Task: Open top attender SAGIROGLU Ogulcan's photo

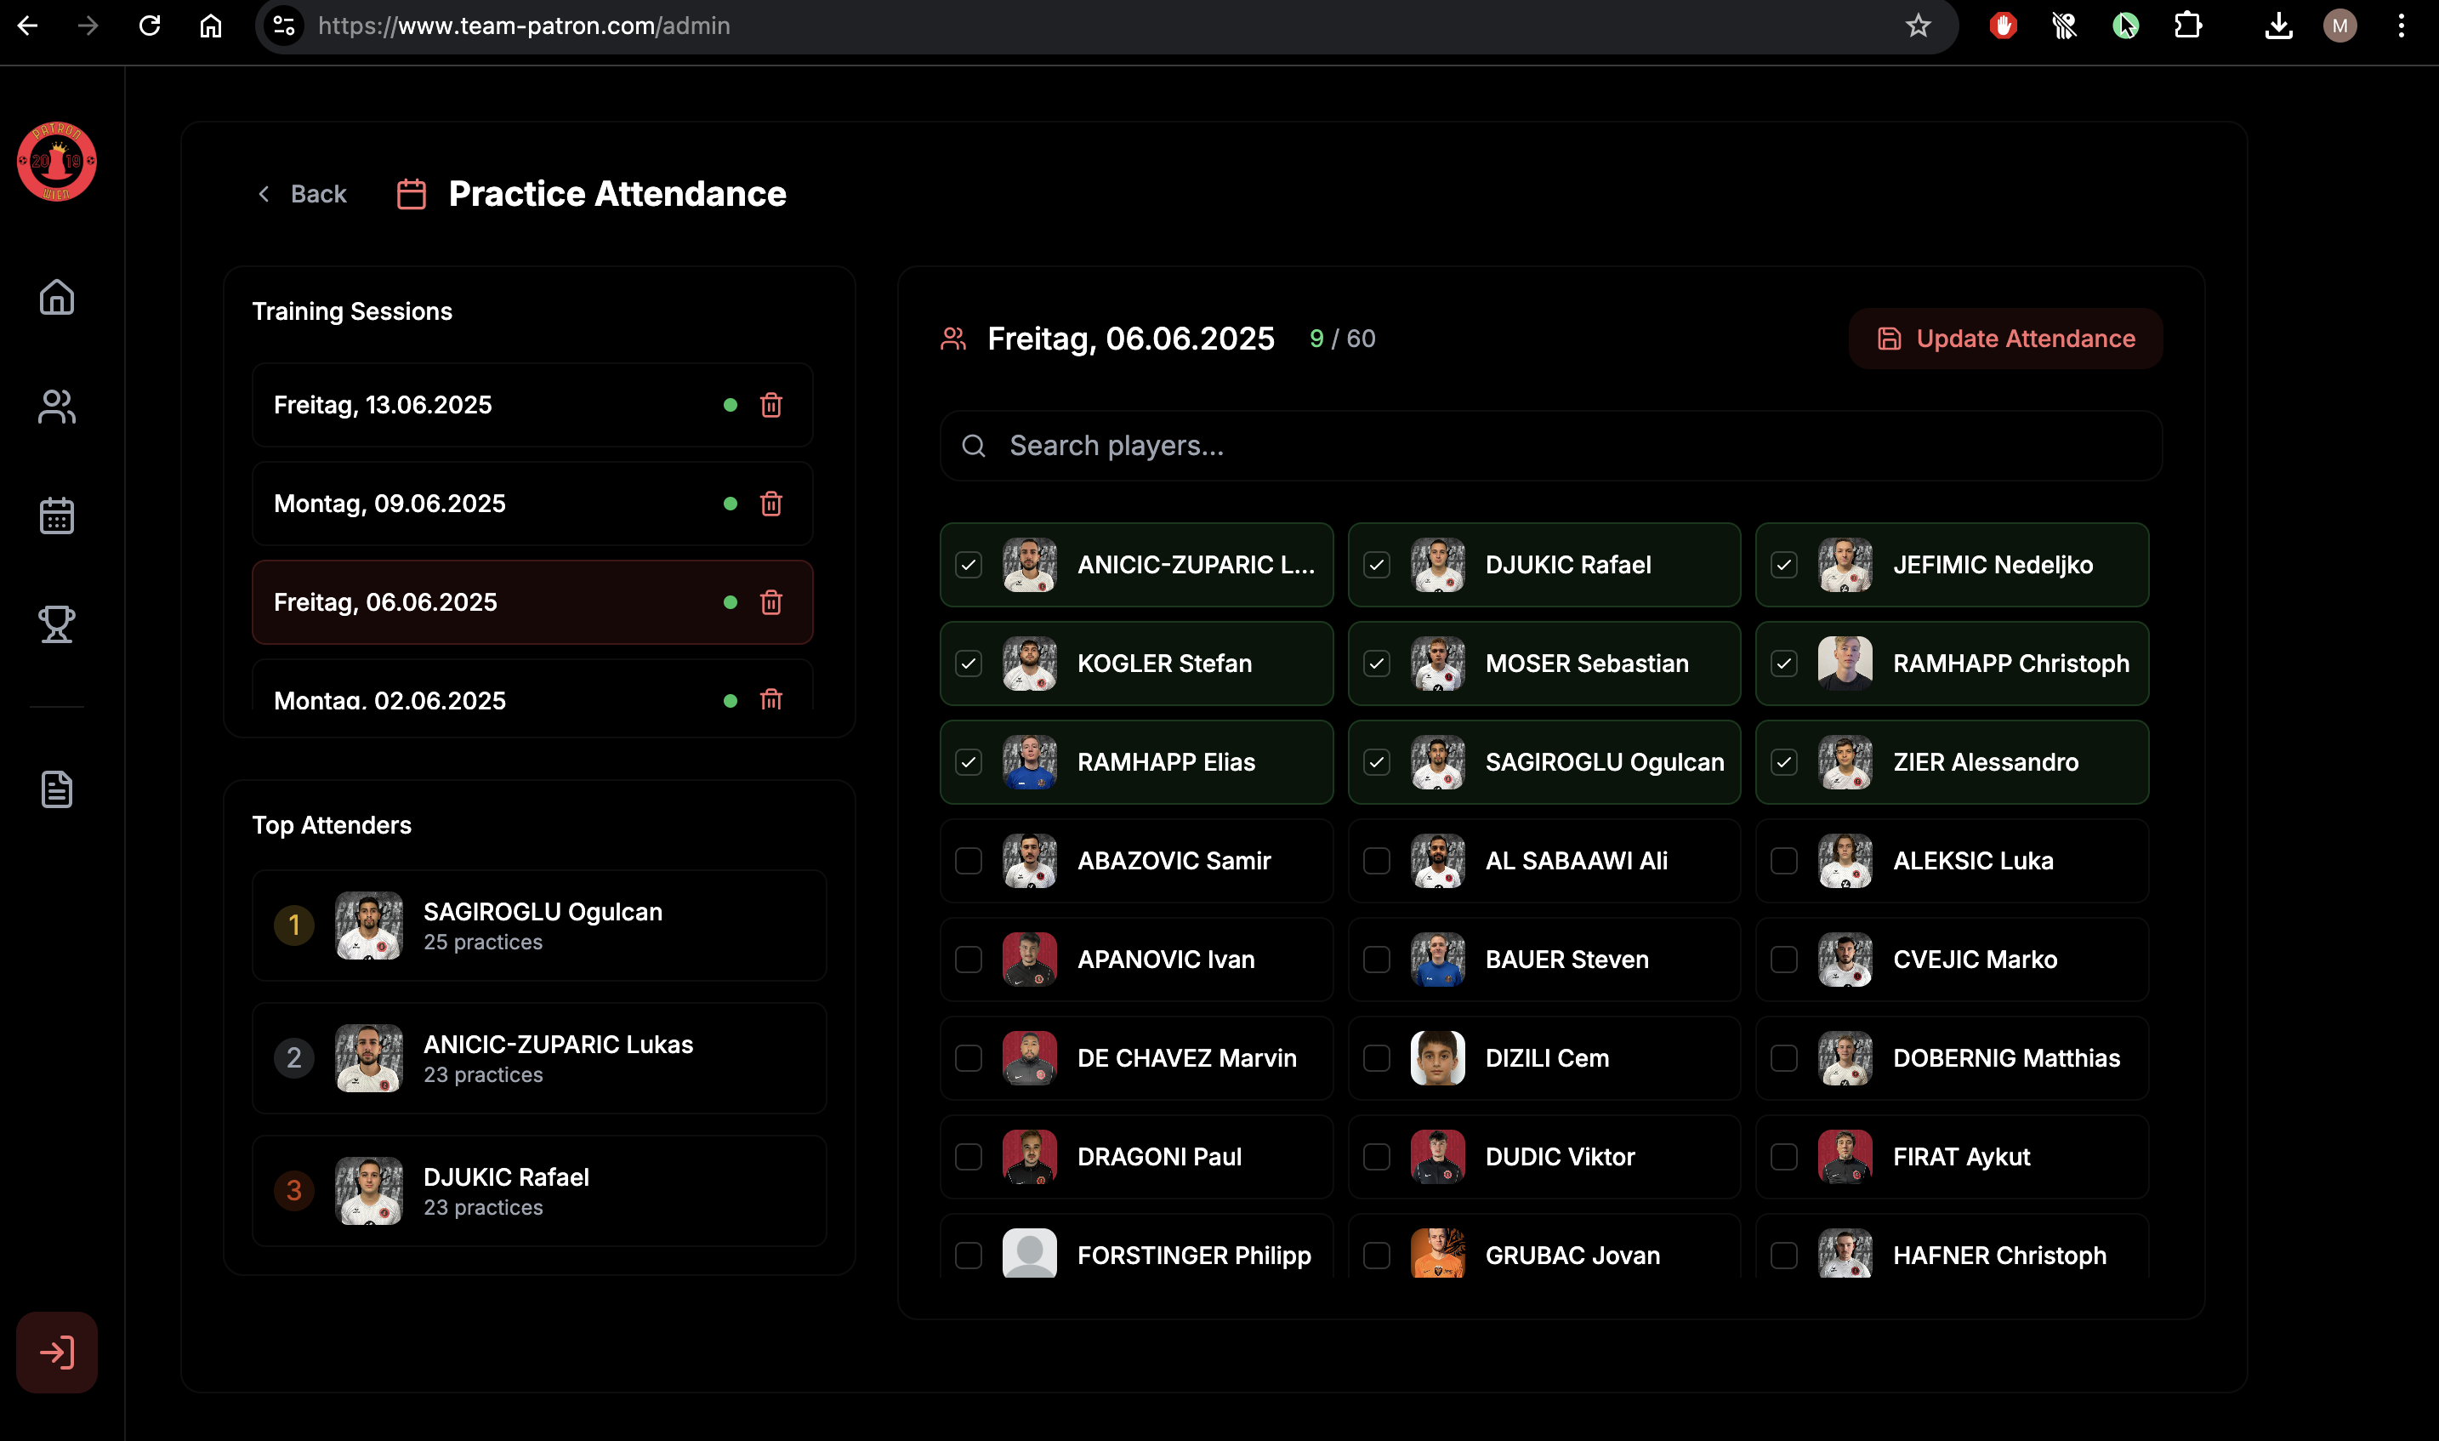Action: pyautogui.click(x=370, y=926)
